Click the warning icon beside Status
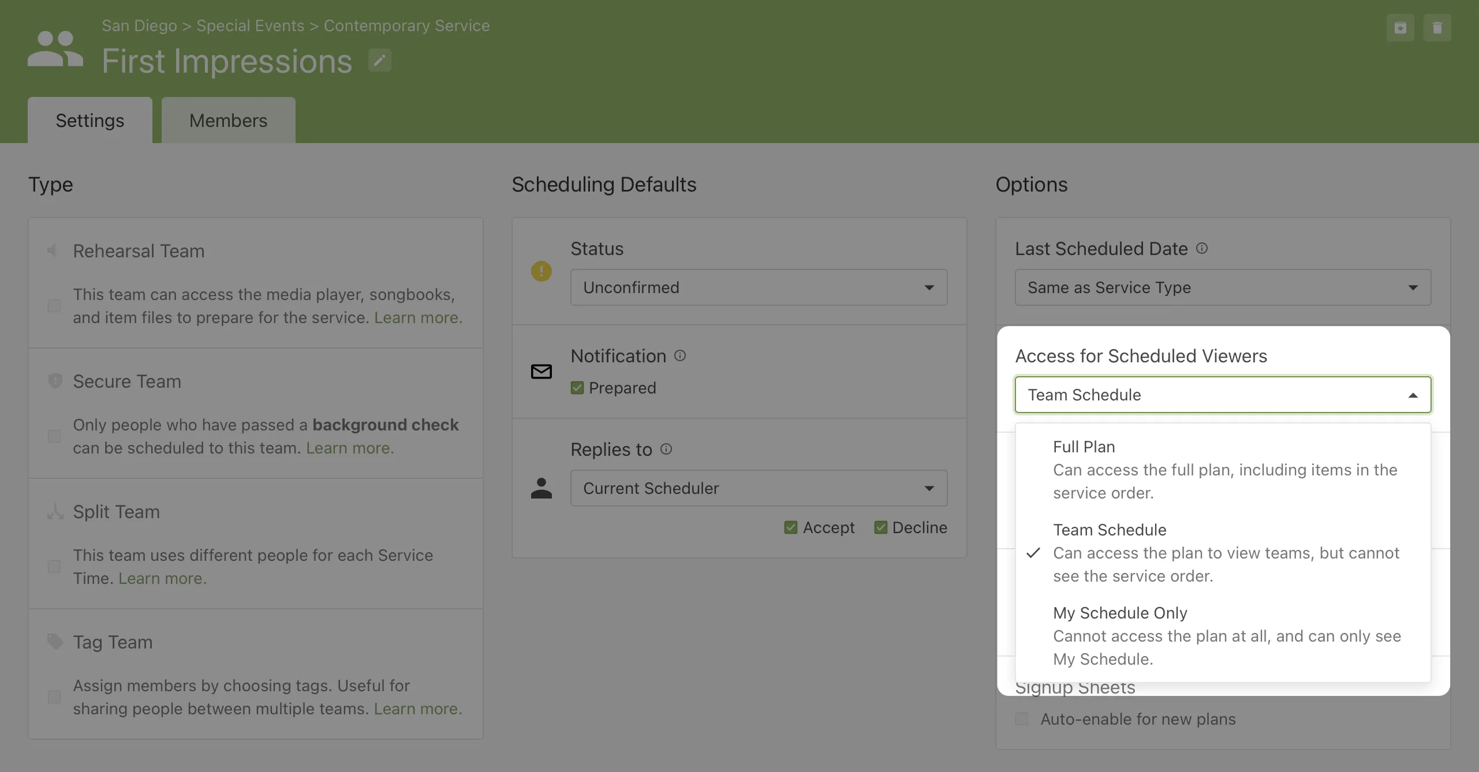This screenshot has height=772, width=1479. pyautogui.click(x=541, y=271)
